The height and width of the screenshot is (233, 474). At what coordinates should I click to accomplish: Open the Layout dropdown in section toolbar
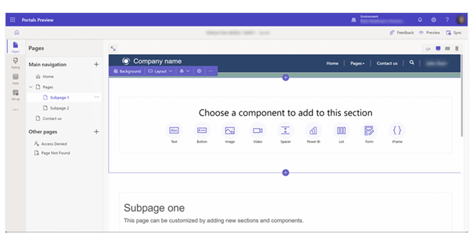click(x=160, y=71)
